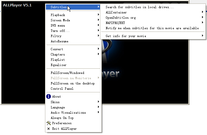Click the arrow beside Convert
207x135 pixels.
click(x=99, y=49)
